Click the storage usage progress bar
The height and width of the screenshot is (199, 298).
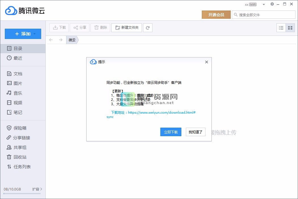pos(22,194)
